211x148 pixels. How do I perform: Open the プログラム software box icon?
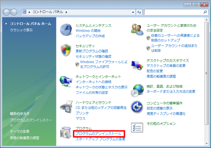[x=66, y=133]
